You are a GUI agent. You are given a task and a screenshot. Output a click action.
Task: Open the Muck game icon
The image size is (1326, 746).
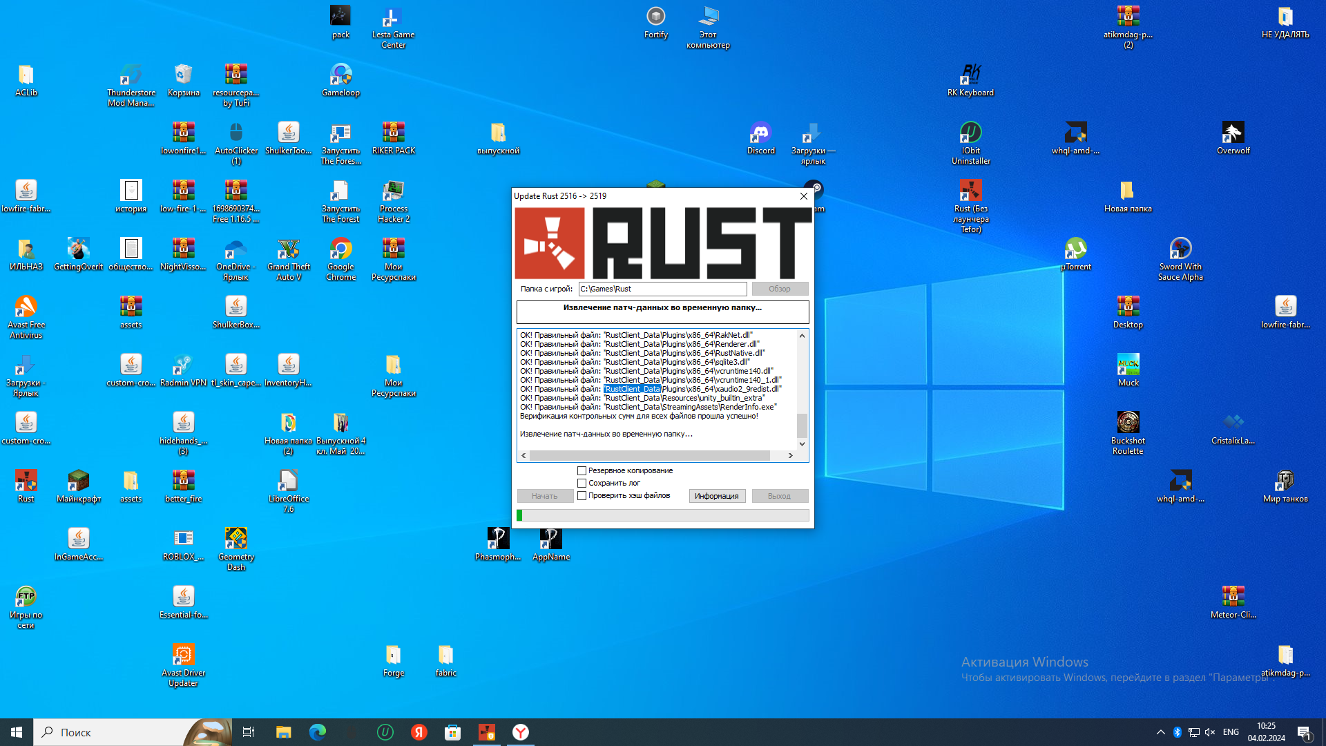[1128, 370]
